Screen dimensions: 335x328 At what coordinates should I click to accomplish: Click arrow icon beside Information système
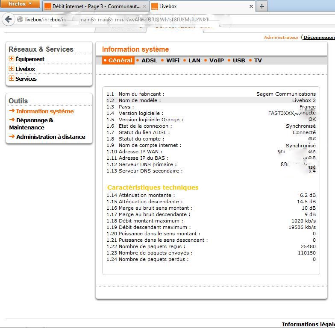coord(12,111)
